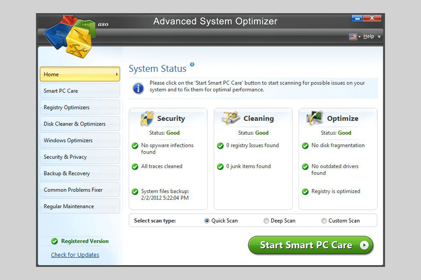This screenshot has width=421, height=280.
Task: Select the Quick Scan radio button
Action: point(207,221)
